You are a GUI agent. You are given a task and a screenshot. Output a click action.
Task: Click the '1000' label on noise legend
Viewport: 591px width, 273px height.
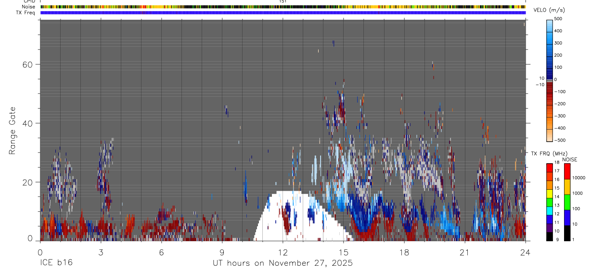click(x=577, y=193)
